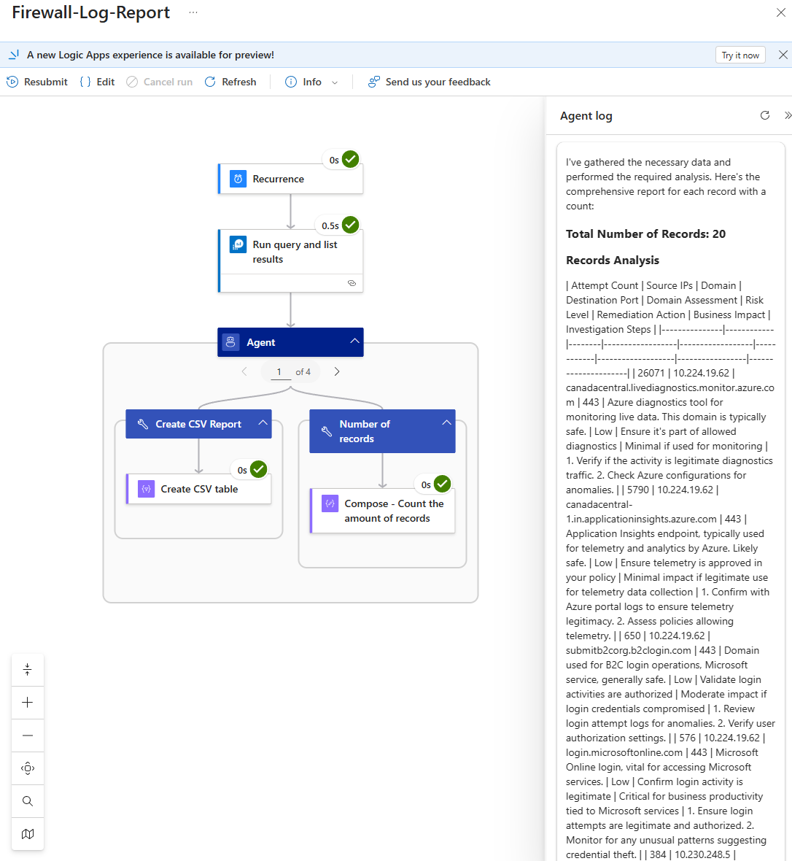Go to next agent iteration
The height and width of the screenshot is (861, 792).
(x=337, y=371)
